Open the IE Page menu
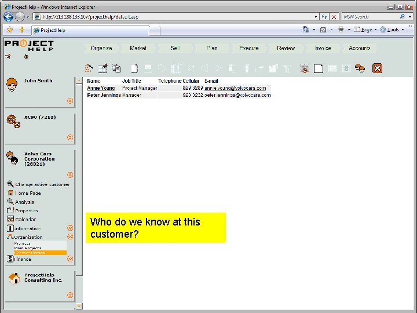Image resolution: width=417 pixels, height=313 pixels. click(365, 30)
